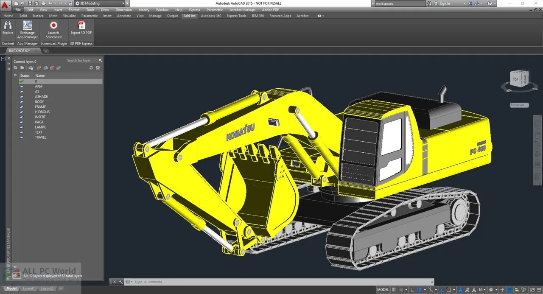Viewport: 543px width, 294px height.
Task: Open the Dimension menu
Action: click(x=123, y=10)
